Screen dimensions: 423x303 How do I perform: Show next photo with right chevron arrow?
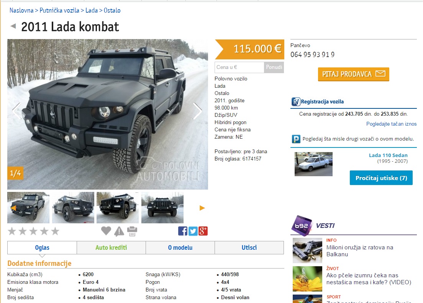tap(197, 111)
